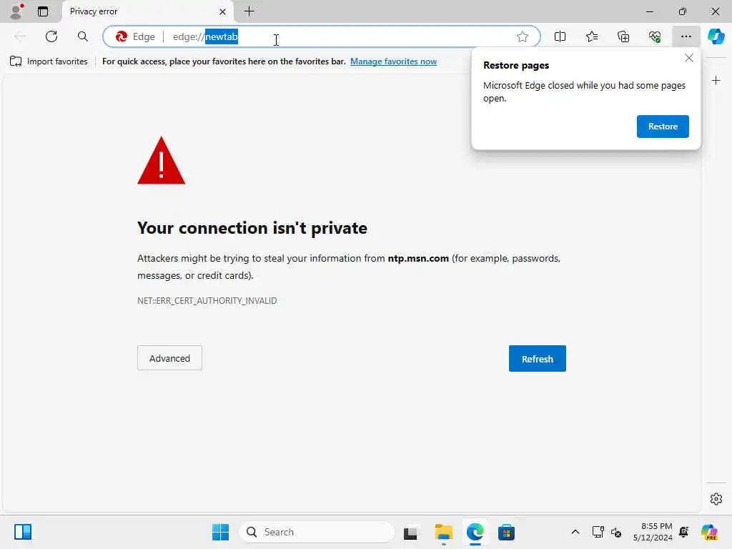Click the taskbar Search box
732x549 pixels.
point(317,532)
